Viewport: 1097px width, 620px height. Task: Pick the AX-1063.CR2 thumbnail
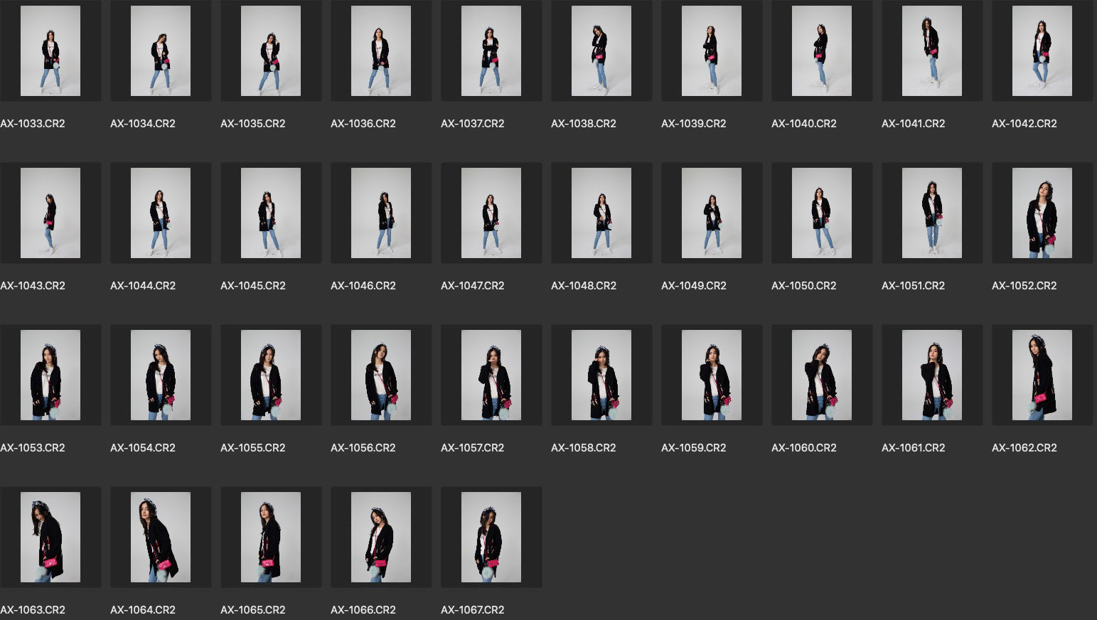click(50, 538)
